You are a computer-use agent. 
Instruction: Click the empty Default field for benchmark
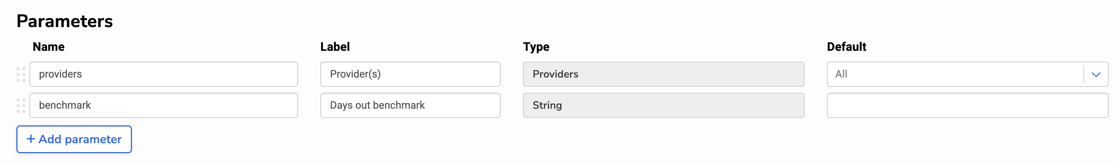[x=967, y=106]
